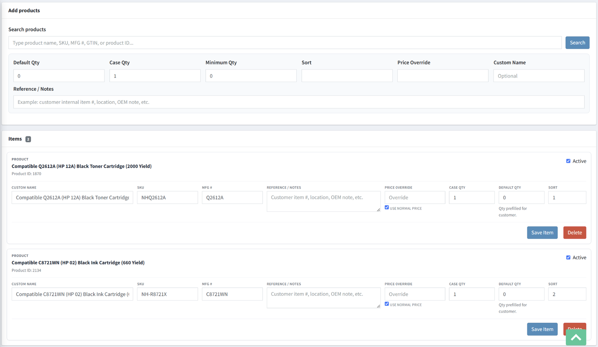The image size is (598, 347).
Task: Click Reference / Notes textarea for C8721WN item
Action: 324,298
